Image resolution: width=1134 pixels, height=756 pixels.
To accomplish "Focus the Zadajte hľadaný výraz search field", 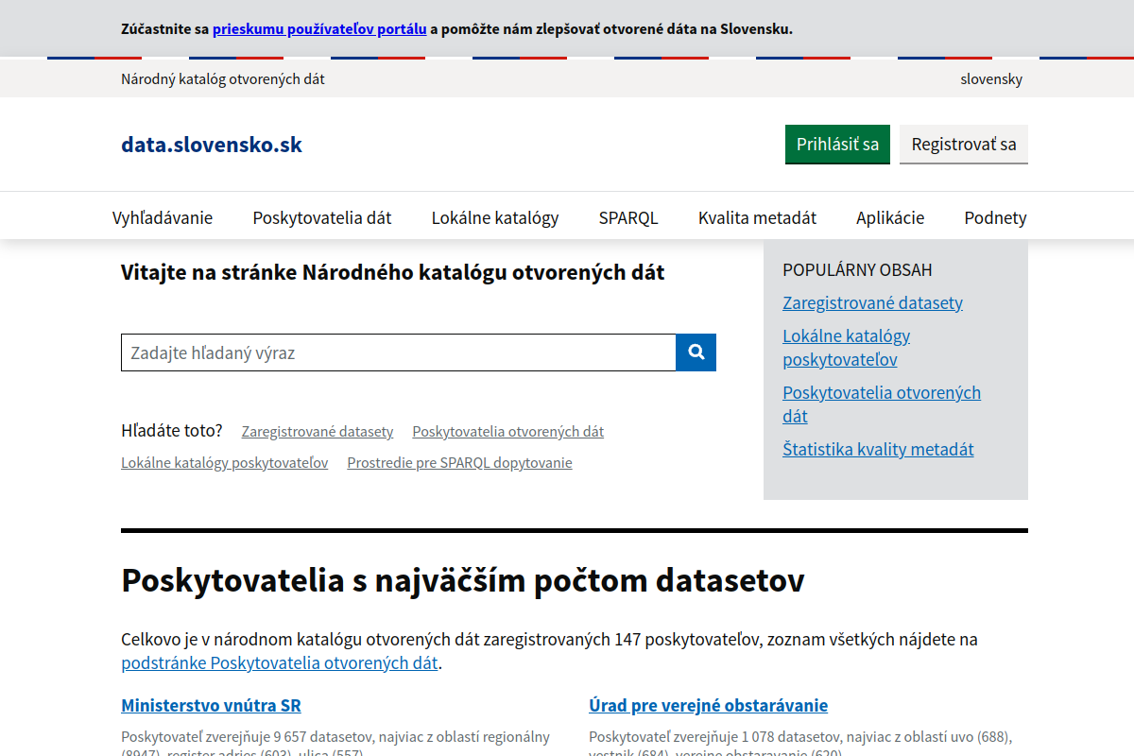I will [399, 352].
